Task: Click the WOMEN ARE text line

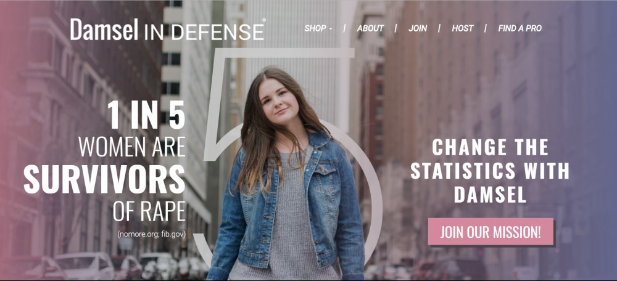Action: click(132, 147)
